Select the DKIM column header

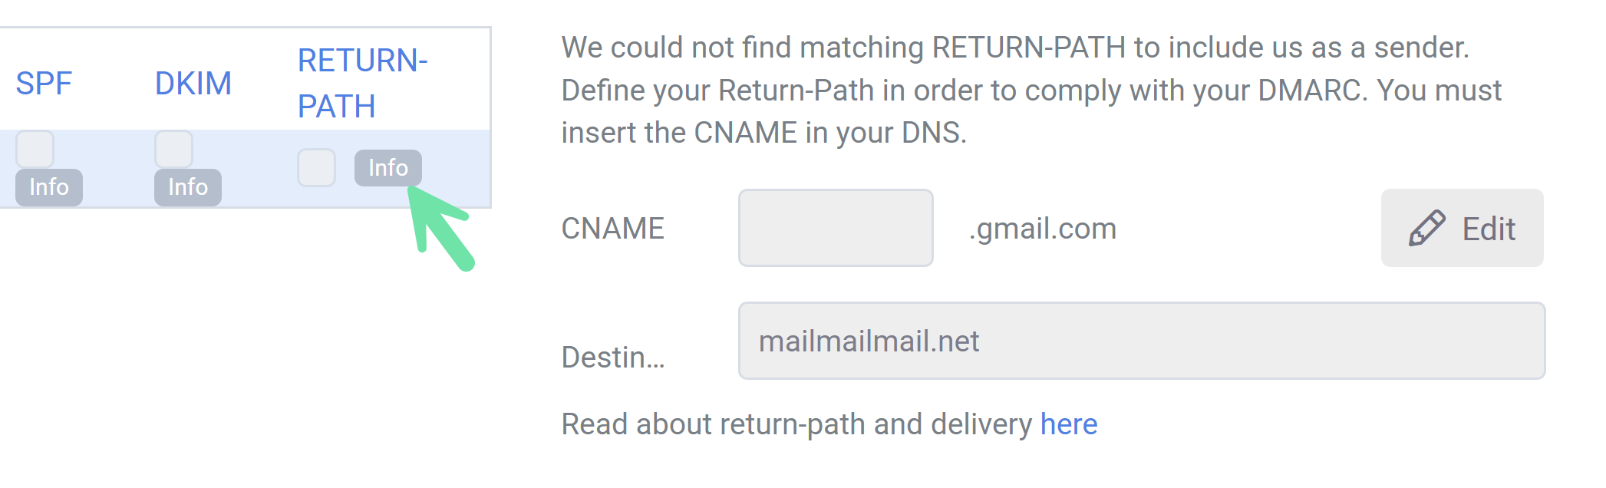click(x=193, y=83)
